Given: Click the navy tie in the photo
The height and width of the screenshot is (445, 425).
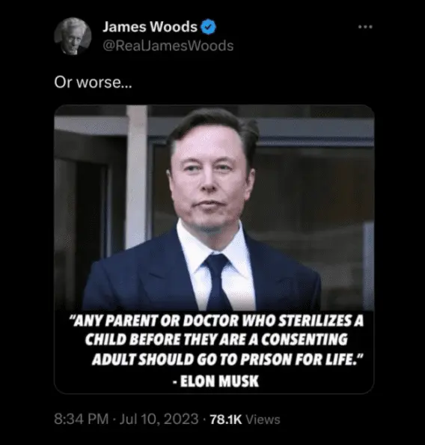Looking at the screenshot, I should coord(218,282).
